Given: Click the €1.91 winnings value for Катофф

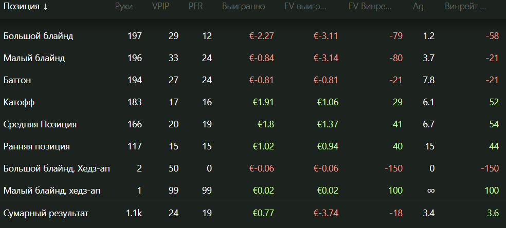Looking at the screenshot, I should [x=263, y=102].
